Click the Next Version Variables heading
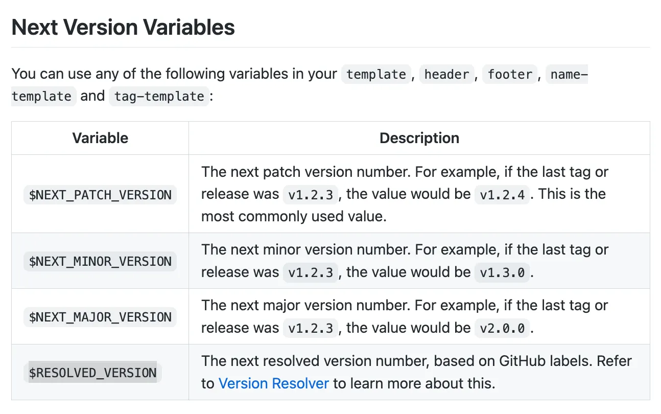The width and height of the screenshot is (661, 414). click(x=123, y=27)
